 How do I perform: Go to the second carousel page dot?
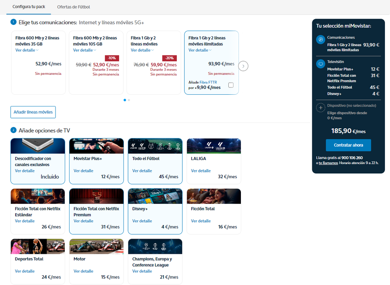129,100
